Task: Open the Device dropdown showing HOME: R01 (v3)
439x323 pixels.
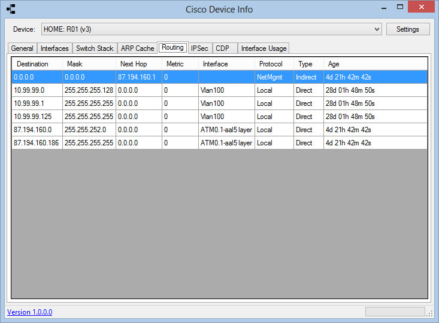Action: tap(211, 29)
